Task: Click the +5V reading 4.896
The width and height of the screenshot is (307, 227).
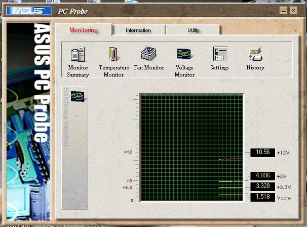Action: [262, 175]
